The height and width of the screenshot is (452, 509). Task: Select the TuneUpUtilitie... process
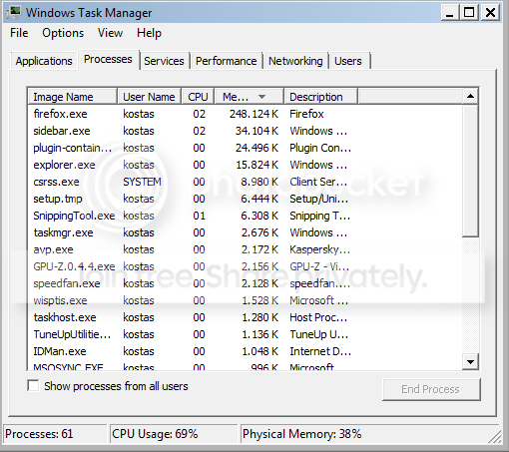point(246,334)
